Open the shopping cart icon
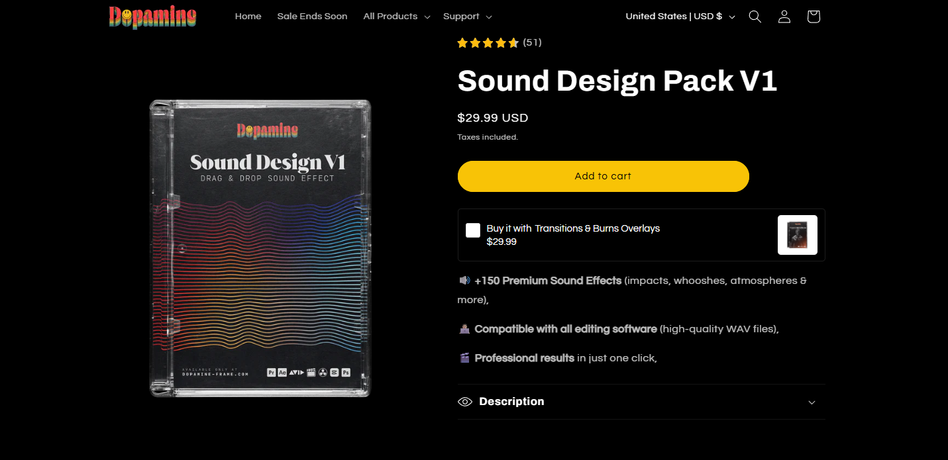Screen dimensions: 948x460 coord(814,17)
